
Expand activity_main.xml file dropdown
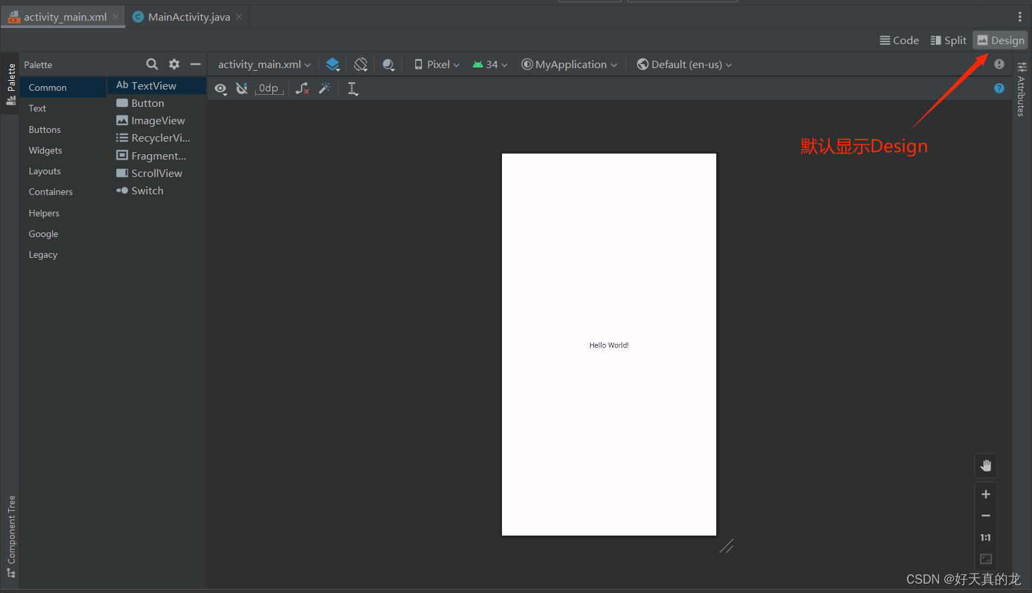click(264, 64)
